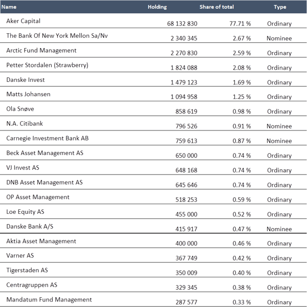This screenshot has width=307, height=307.
Task: Select the N.A. Citibank name cell
Action: pyautogui.click(x=25, y=123)
